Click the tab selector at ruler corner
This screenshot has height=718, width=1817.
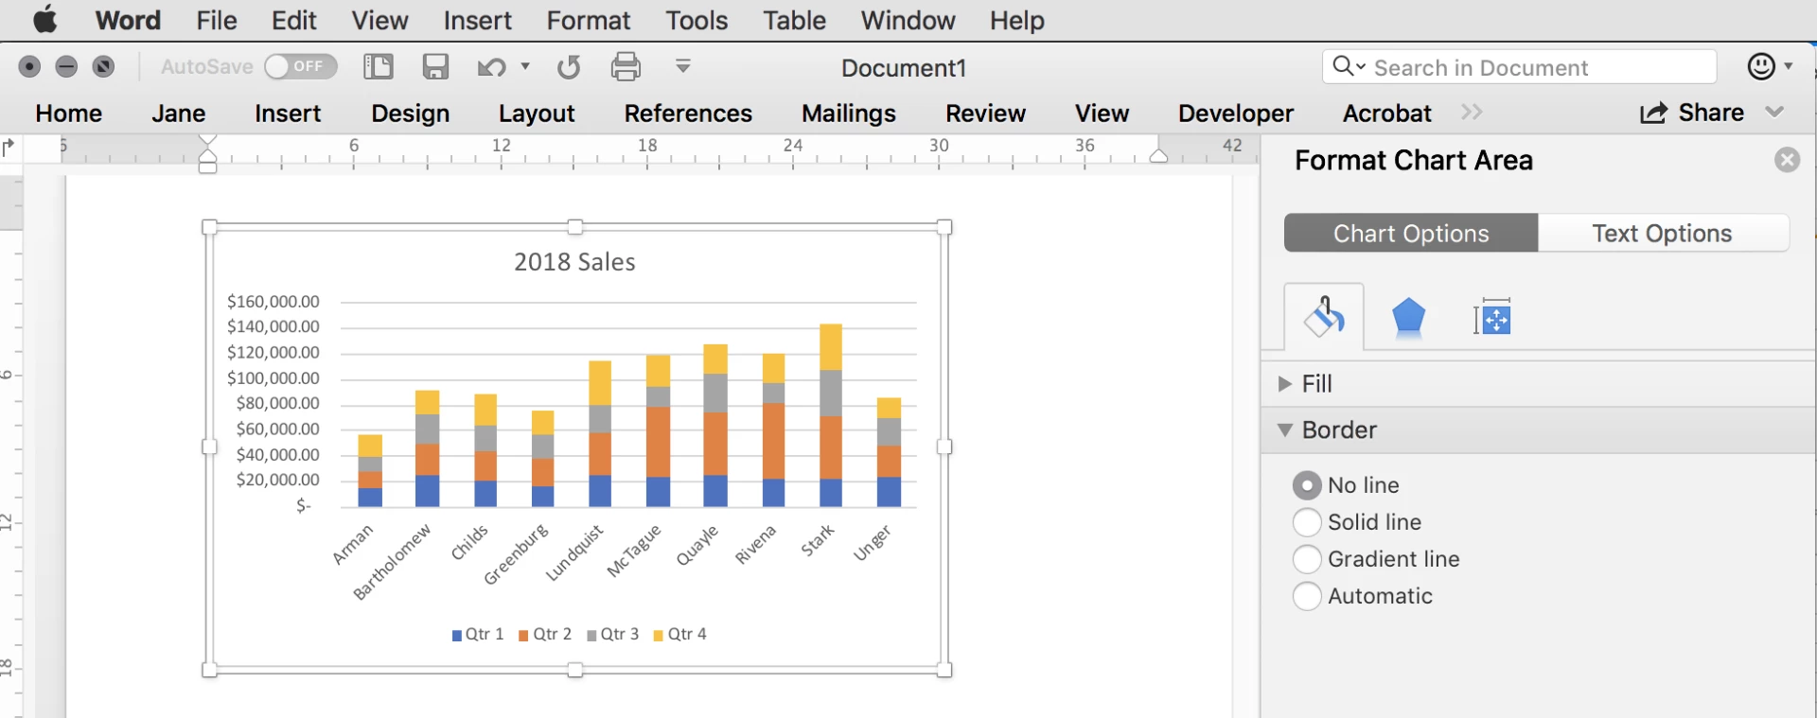coord(9,148)
